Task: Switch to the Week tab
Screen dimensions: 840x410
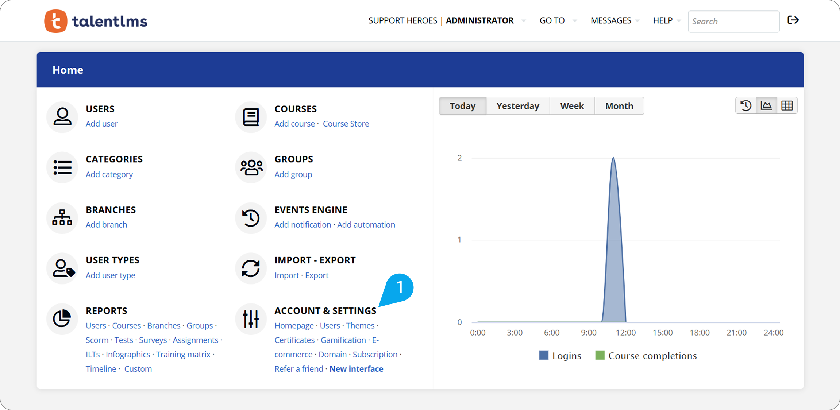Action: 572,106
